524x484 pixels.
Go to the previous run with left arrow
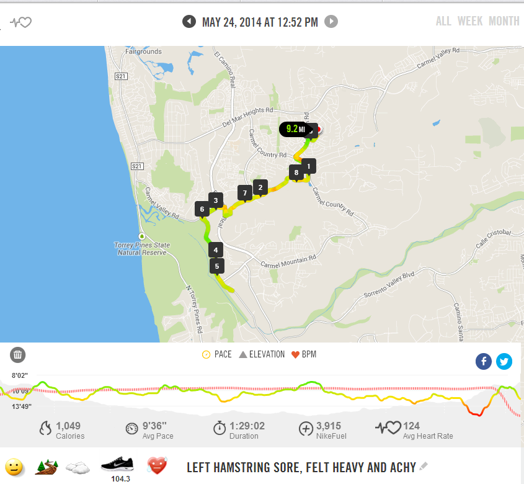point(189,22)
